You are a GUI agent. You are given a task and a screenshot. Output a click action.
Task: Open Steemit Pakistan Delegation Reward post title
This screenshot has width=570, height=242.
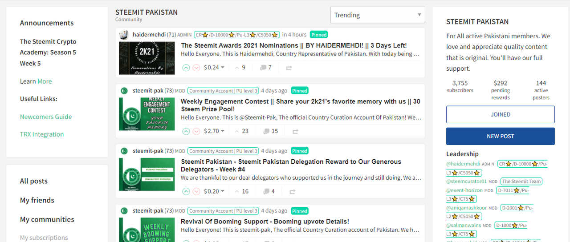(x=291, y=165)
